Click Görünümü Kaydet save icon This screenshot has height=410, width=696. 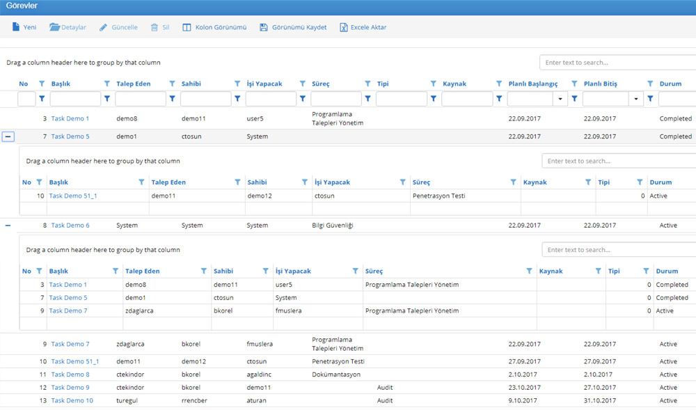[x=264, y=27]
